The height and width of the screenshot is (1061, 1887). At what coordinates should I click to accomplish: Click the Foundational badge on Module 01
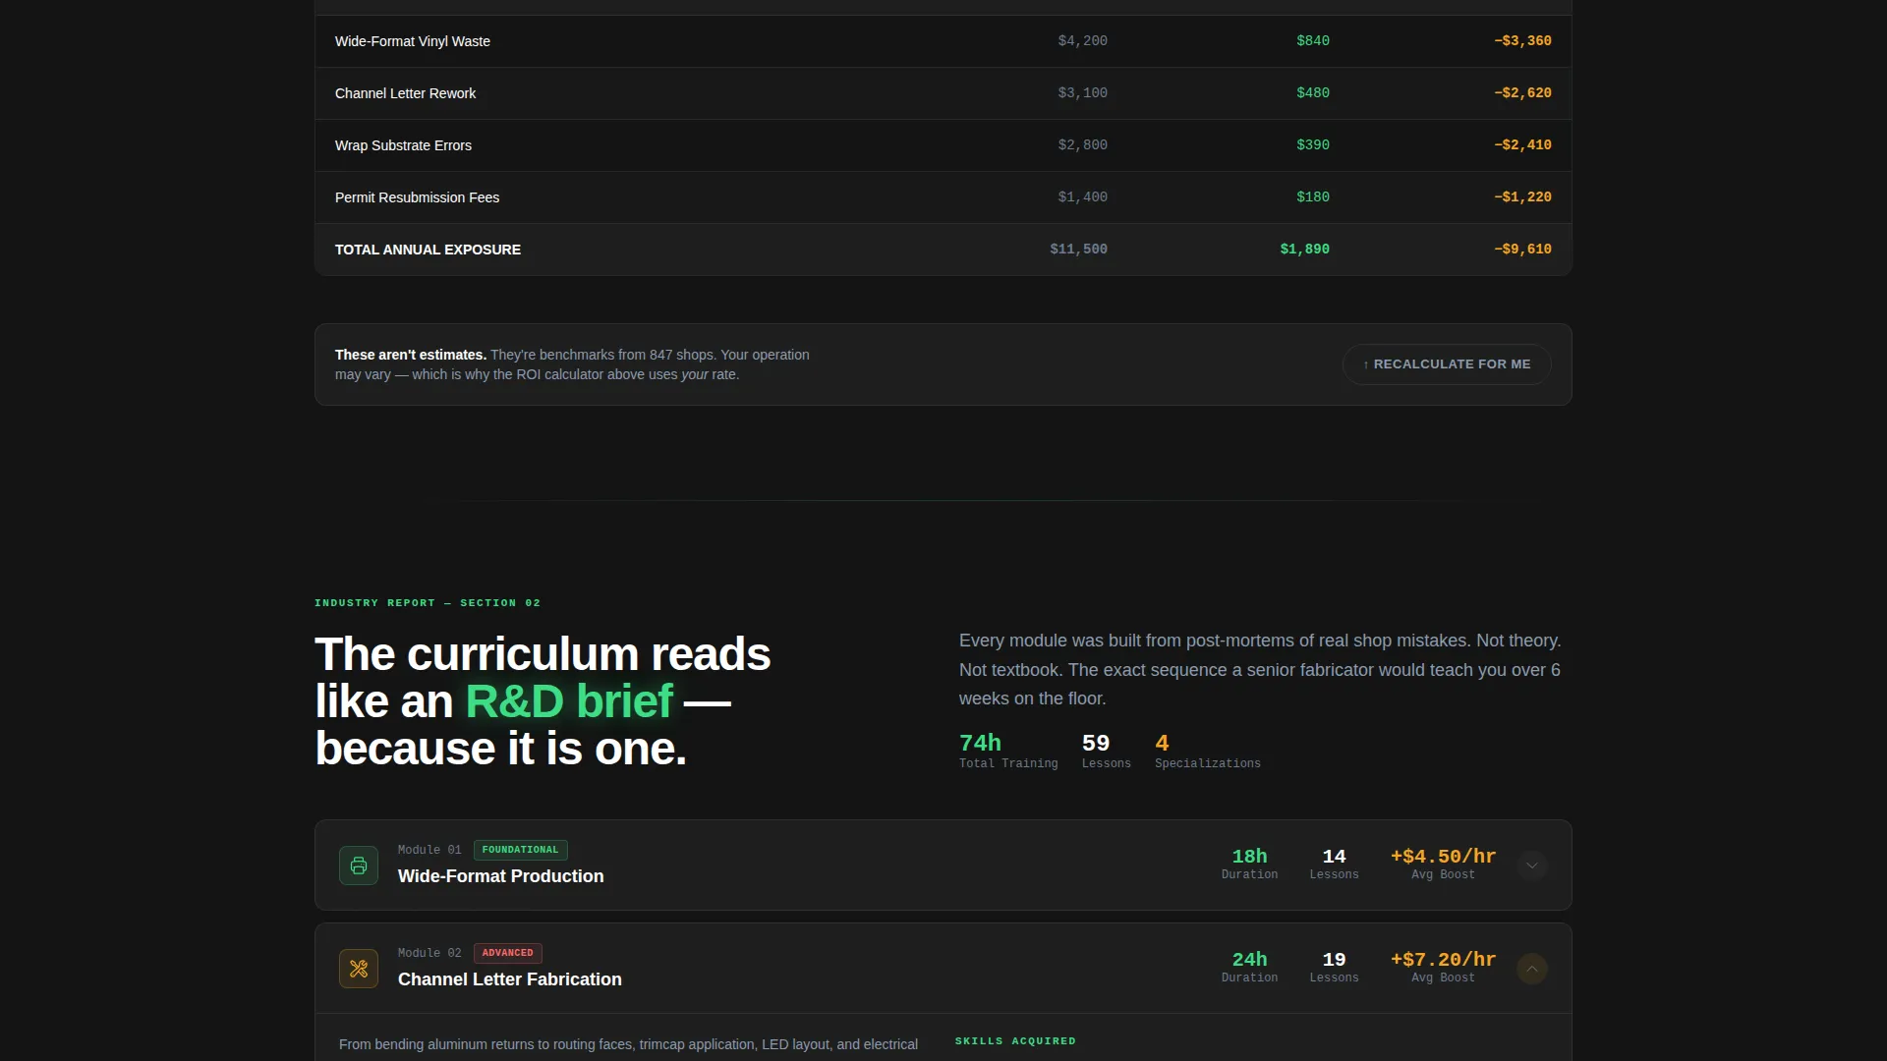(520, 850)
